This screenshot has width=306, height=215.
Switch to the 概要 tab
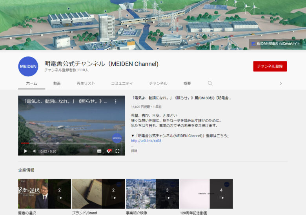(x=187, y=83)
